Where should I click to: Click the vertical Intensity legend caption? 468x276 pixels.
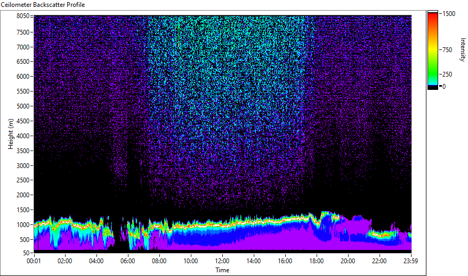pyautogui.click(x=463, y=49)
